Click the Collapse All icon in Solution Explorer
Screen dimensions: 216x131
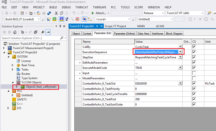pos(35,32)
